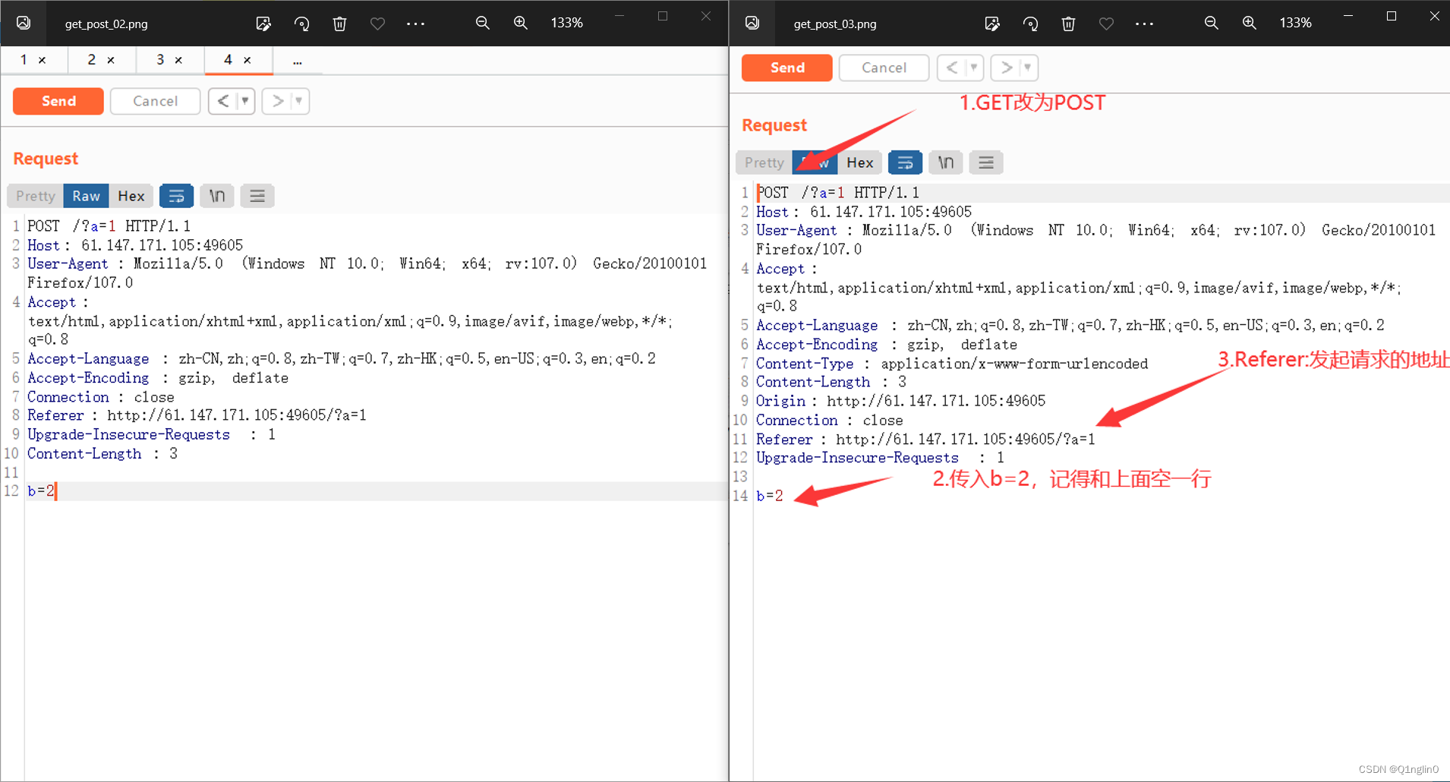The image size is (1450, 782).
Task: Click Send in the right Burp window
Action: tap(787, 68)
